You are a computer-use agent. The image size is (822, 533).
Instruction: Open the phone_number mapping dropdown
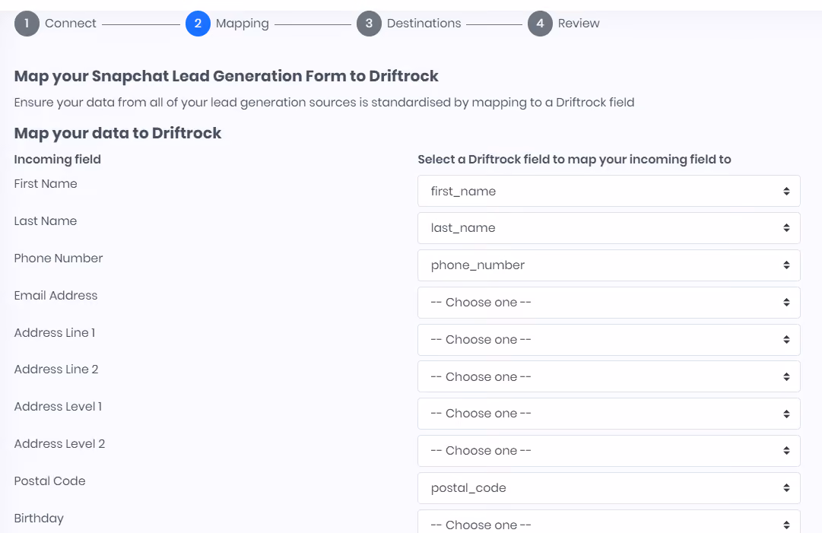pyautogui.click(x=608, y=265)
